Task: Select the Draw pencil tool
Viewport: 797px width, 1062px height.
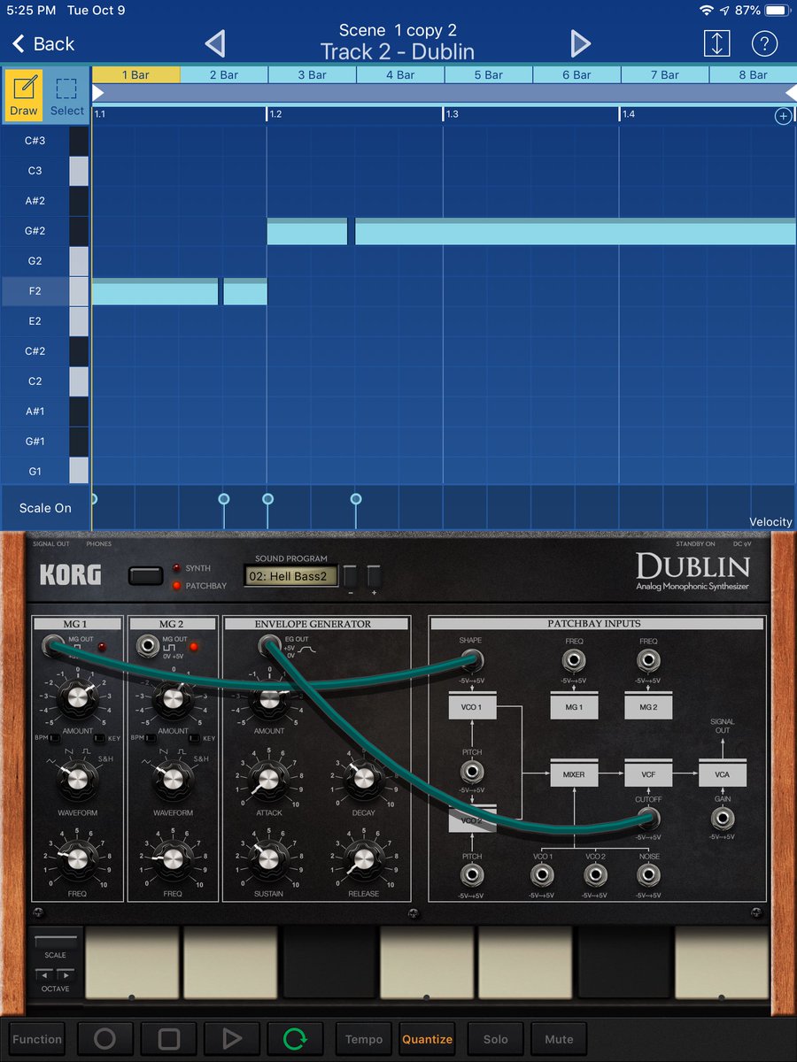Action: click(24, 95)
